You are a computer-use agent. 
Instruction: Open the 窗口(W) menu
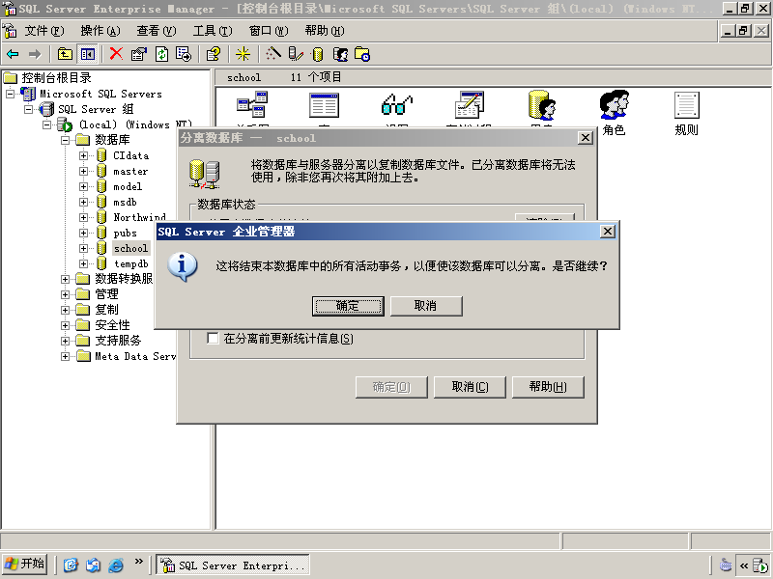[x=269, y=31]
